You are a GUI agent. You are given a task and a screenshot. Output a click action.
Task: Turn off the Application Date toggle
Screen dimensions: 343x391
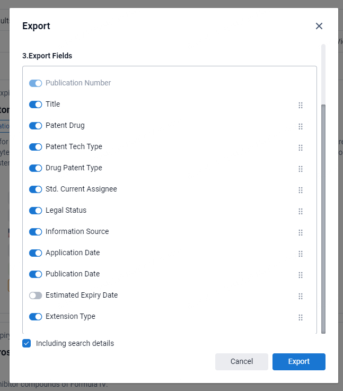(x=36, y=253)
